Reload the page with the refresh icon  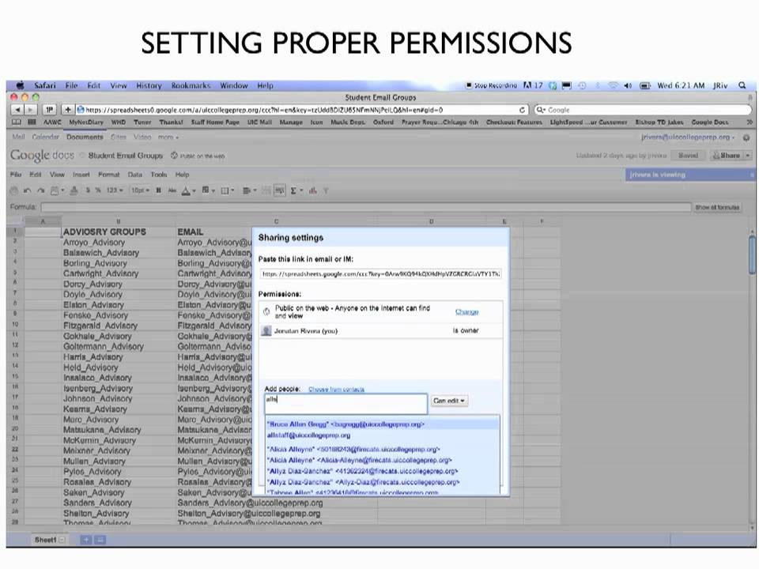click(522, 110)
